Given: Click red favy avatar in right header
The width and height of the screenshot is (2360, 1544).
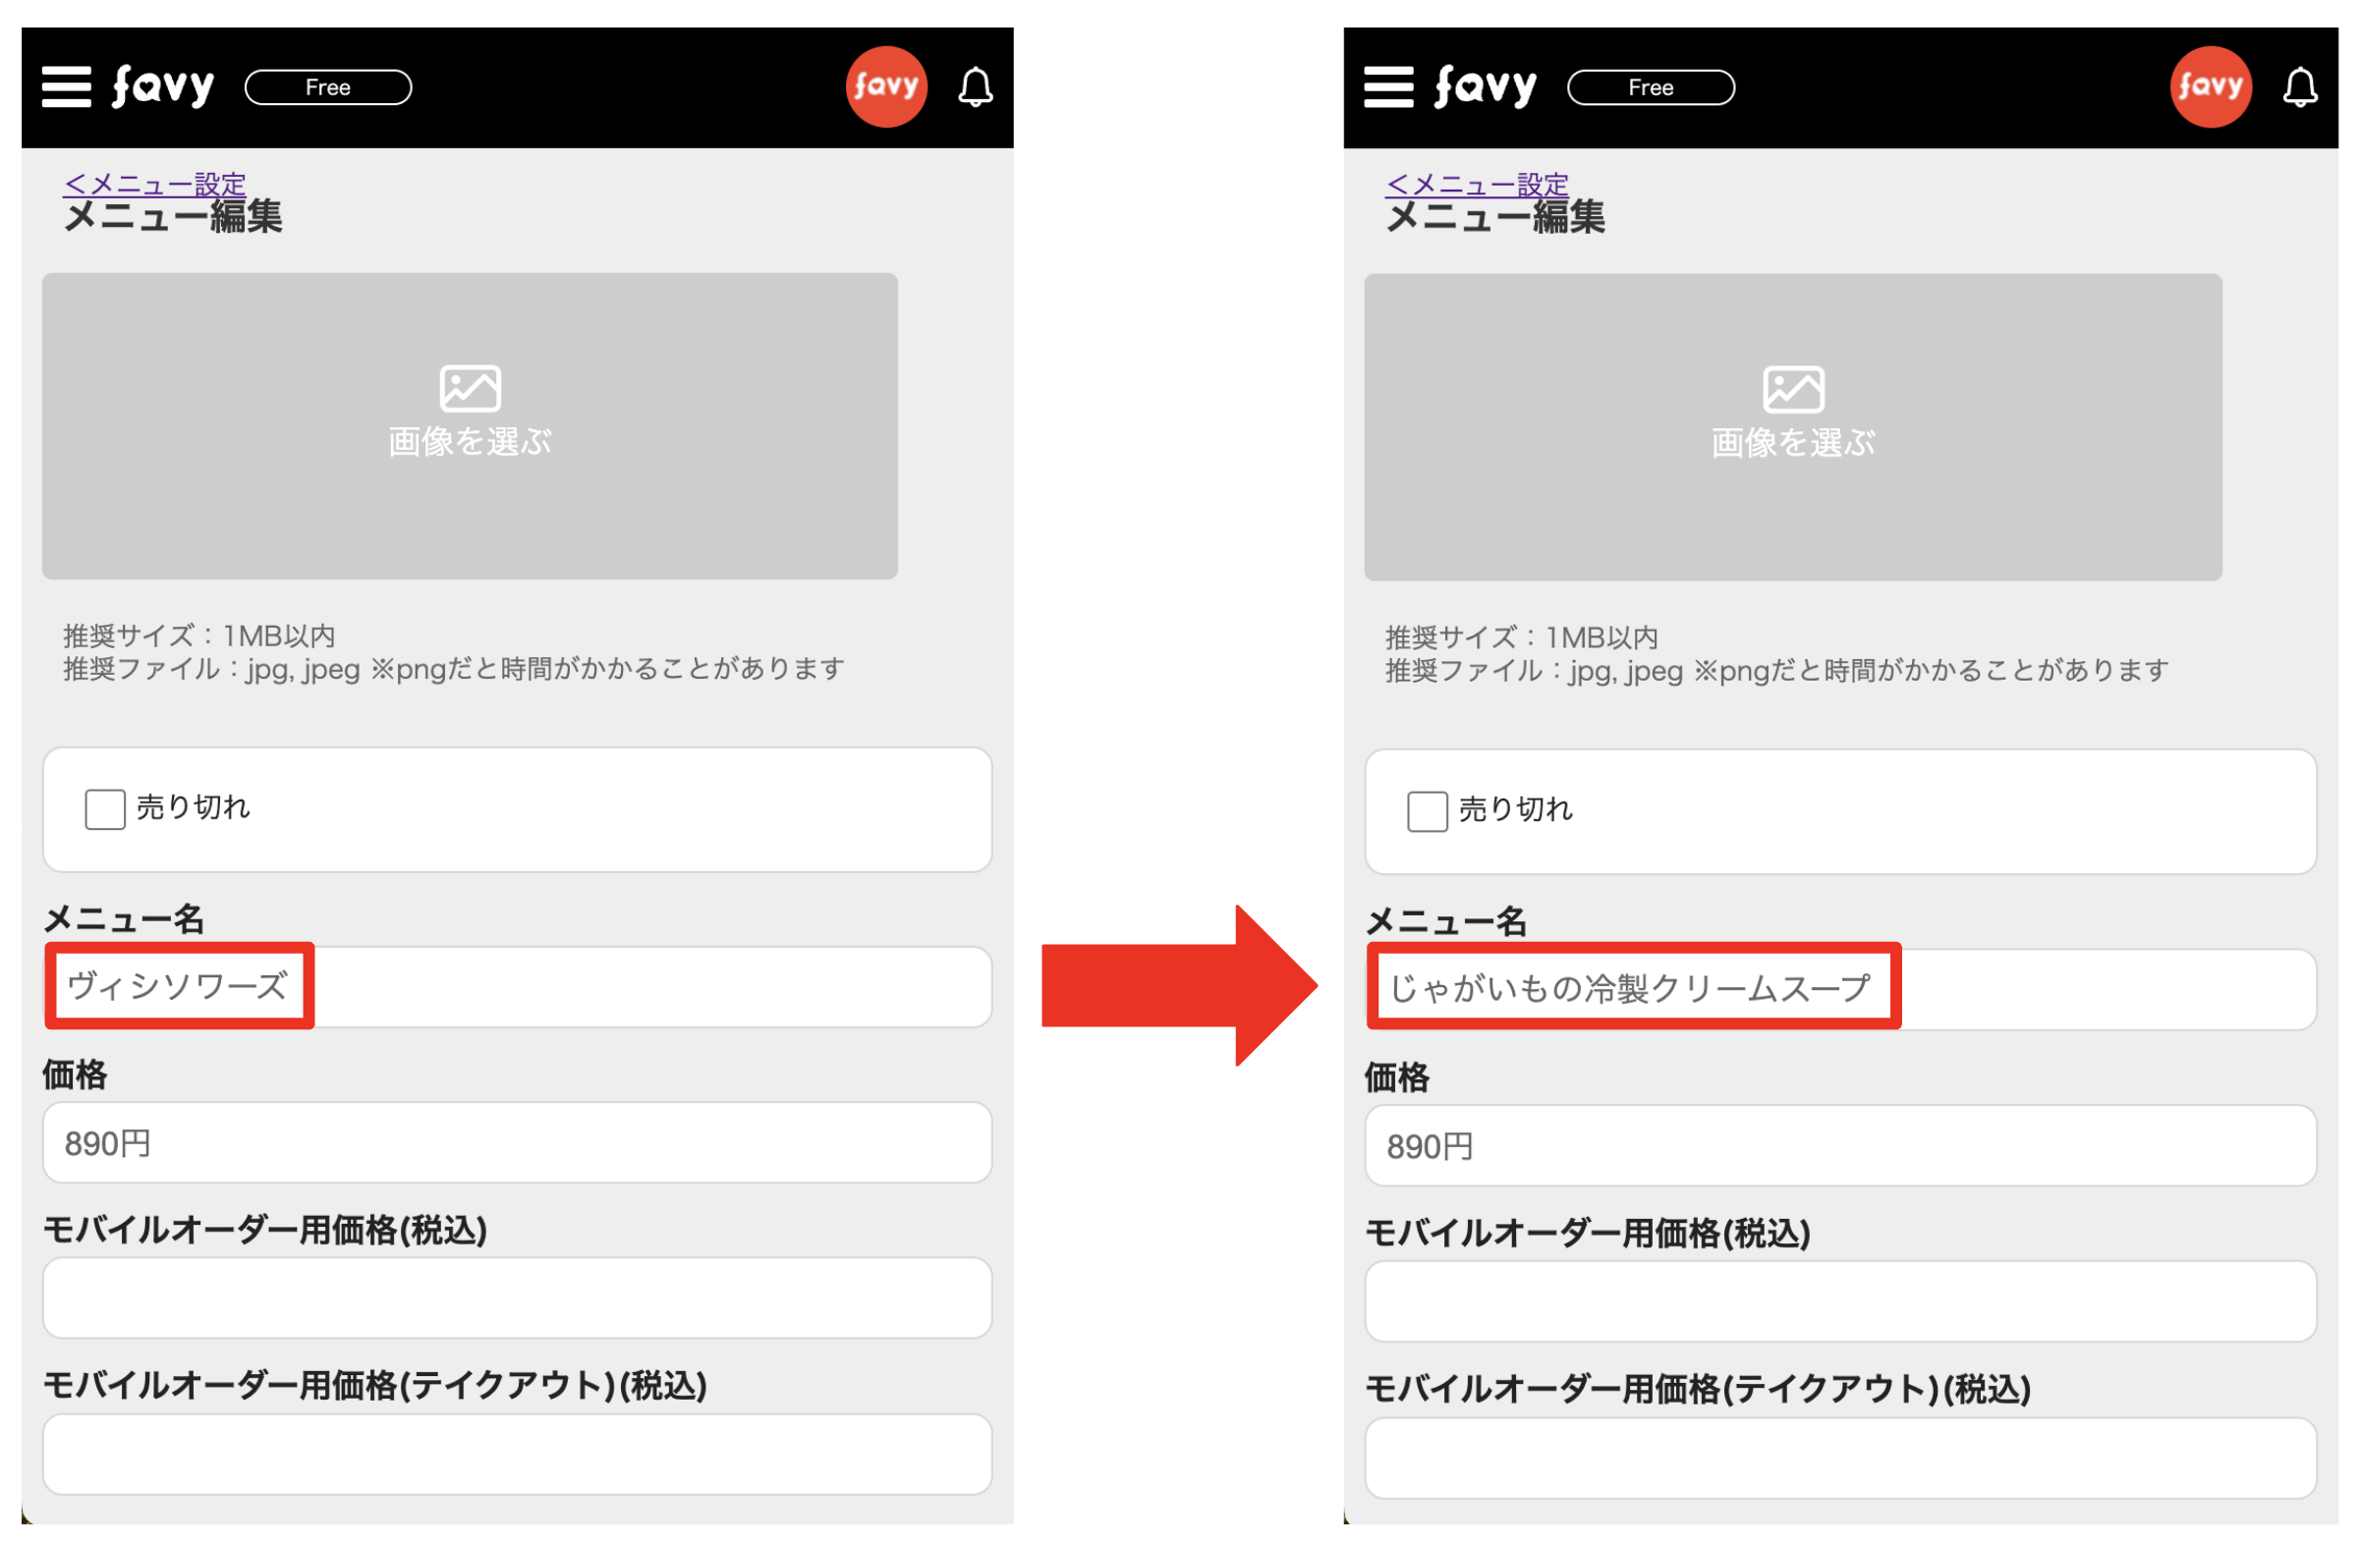Looking at the screenshot, I should coord(2211,87).
